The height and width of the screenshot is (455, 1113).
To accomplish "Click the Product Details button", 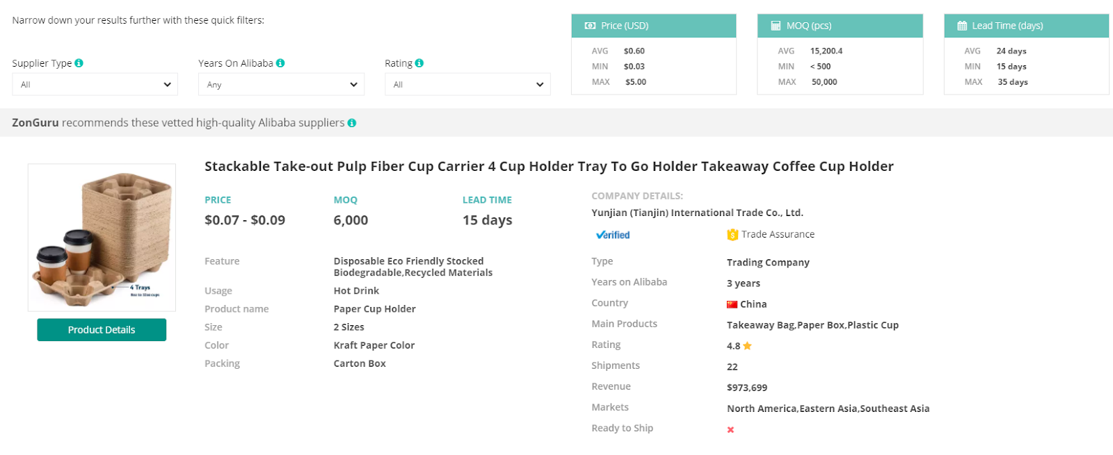I will (101, 329).
